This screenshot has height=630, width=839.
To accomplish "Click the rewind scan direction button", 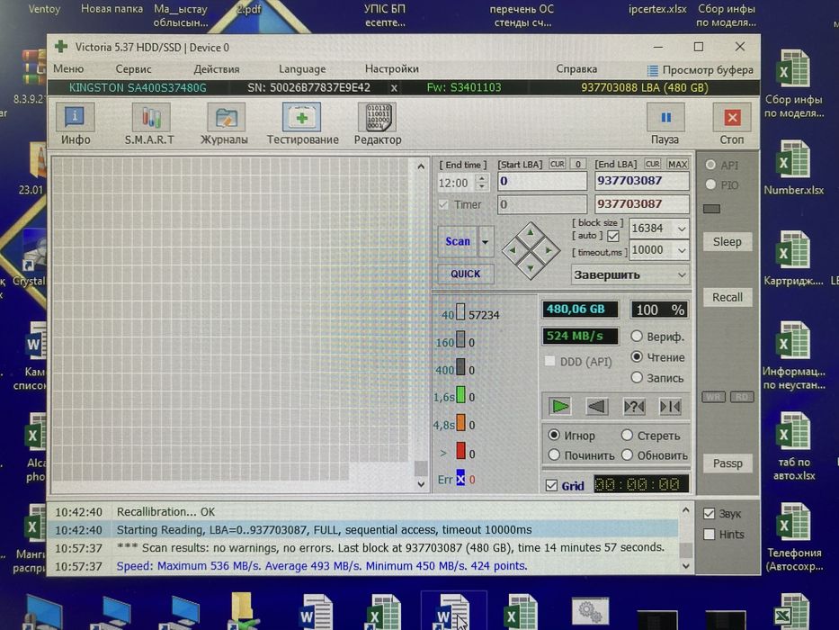I will coord(596,407).
